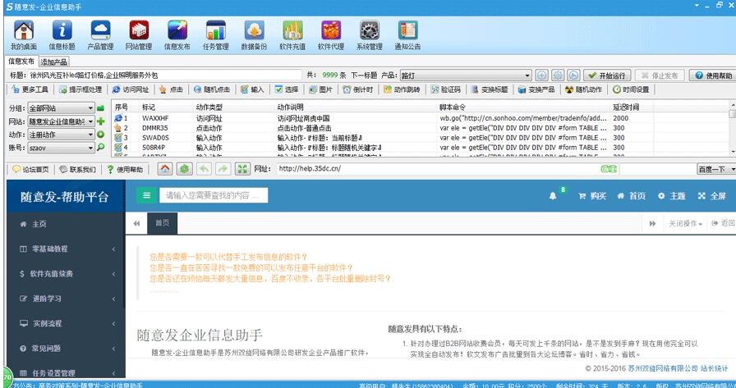The width and height of the screenshot is (736, 388).
Task: Click tab scroll left double arrow
Action: [x=136, y=224]
